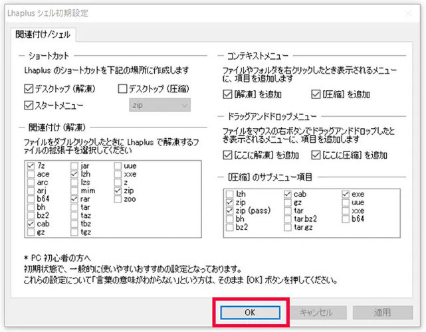426x332 pixels.
Task: Check b64 in compress submenu items
Action: (x=346, y=219)
